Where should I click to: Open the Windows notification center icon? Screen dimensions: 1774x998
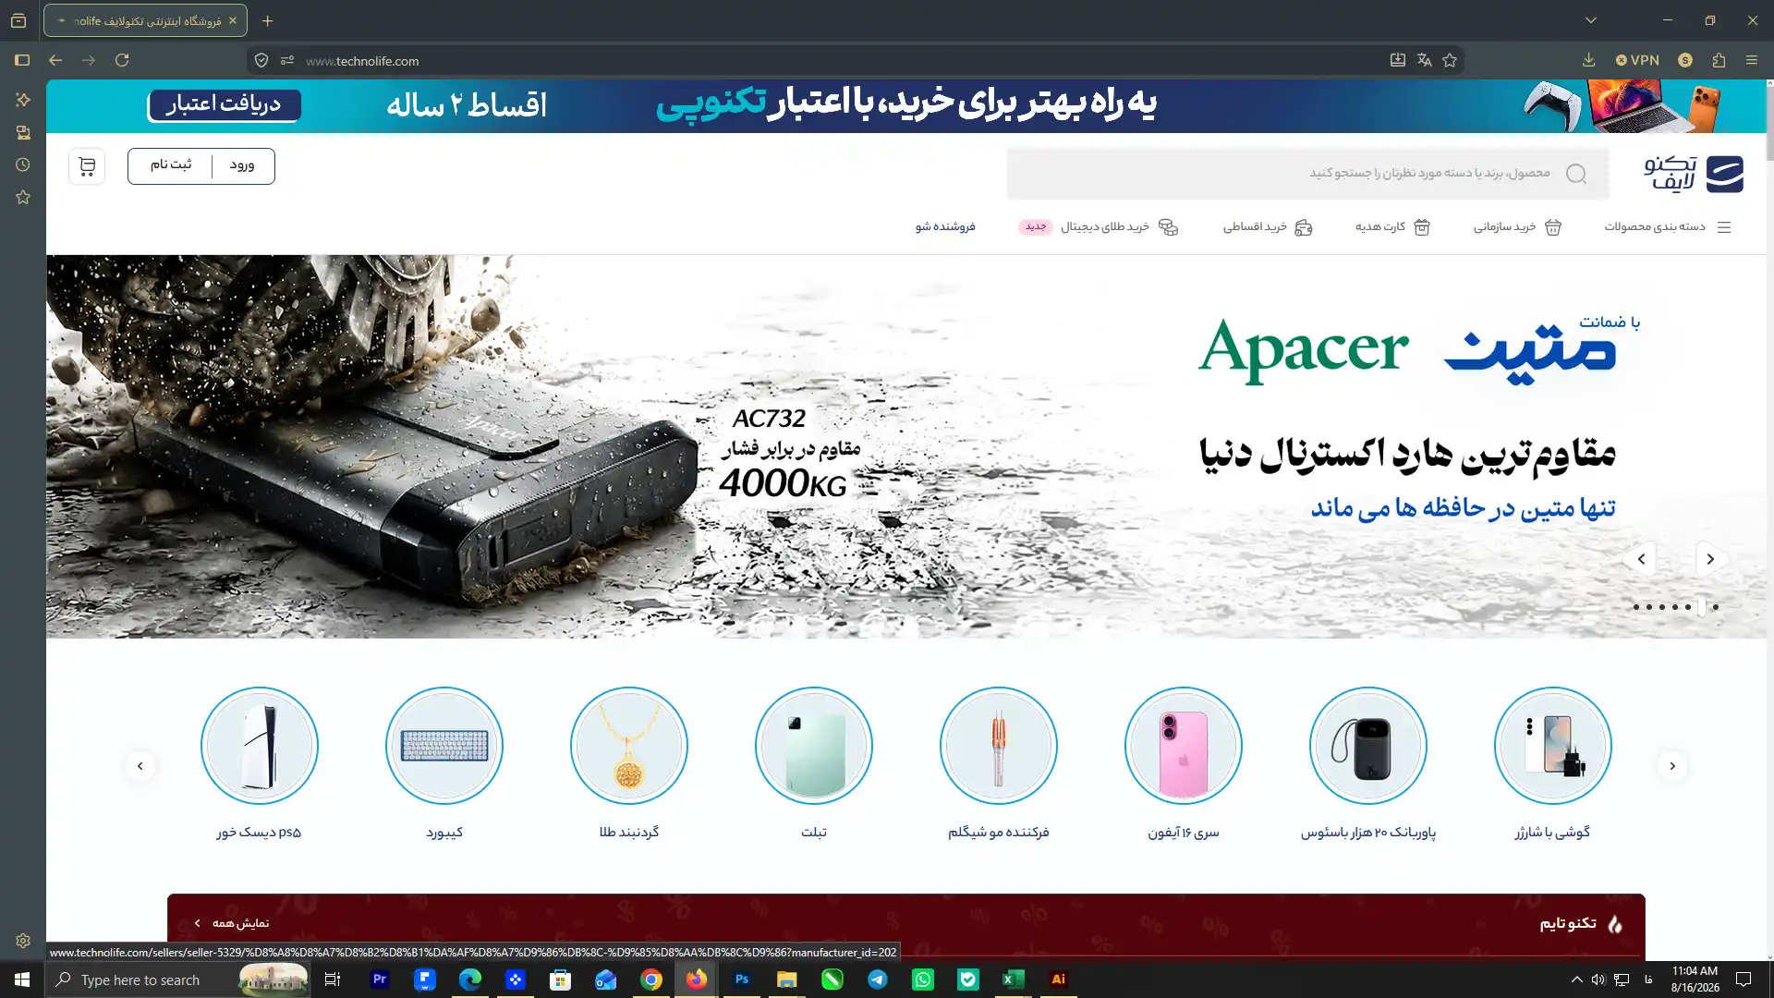[1744, 980]
